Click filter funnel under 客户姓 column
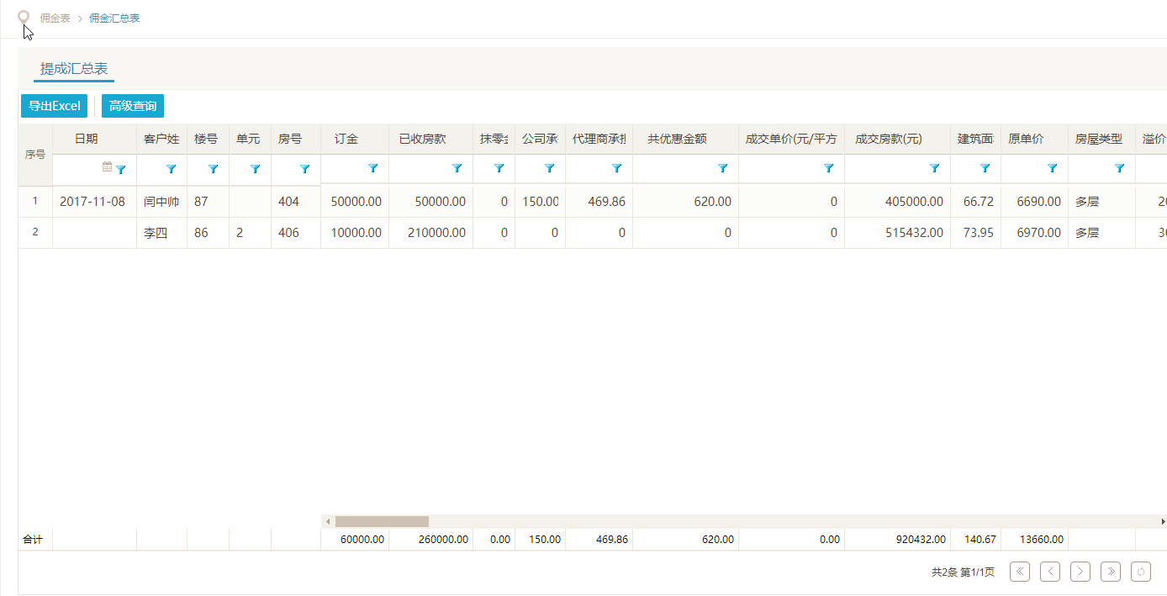The image size is (1167, 596). (172, 169)
